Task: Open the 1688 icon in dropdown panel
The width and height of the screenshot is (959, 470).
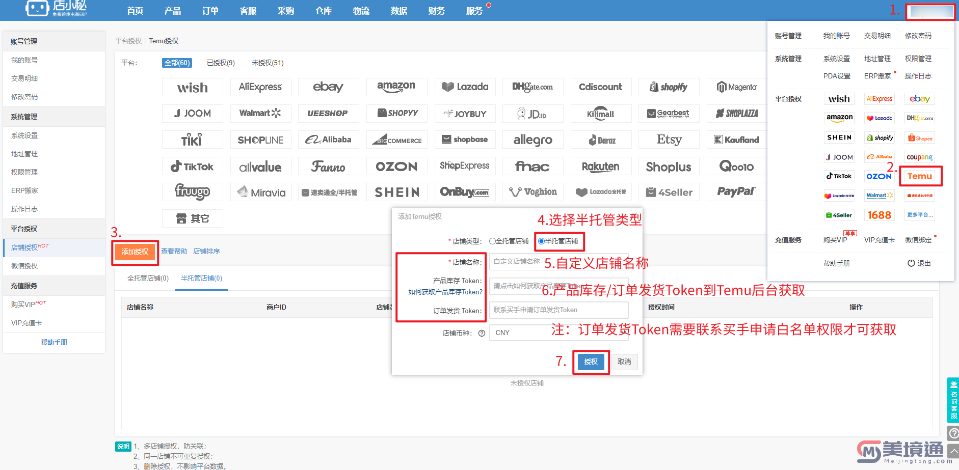Action: tap(880, 215)
